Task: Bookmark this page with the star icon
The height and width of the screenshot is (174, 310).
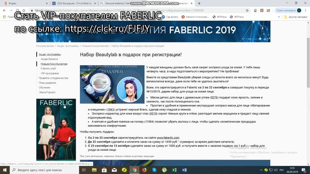Action: click(x=247, y=10)
